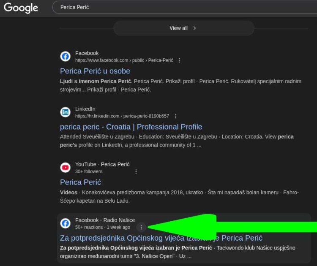Open more options for LinkedIn result
This screenshot has width=317, height=266.
point(175,116)
